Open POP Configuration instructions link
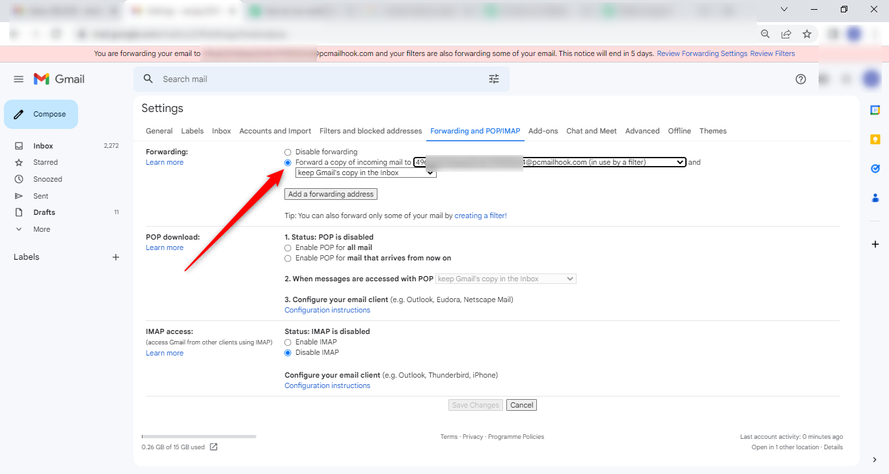889x474 pixels. click(327, 310)
